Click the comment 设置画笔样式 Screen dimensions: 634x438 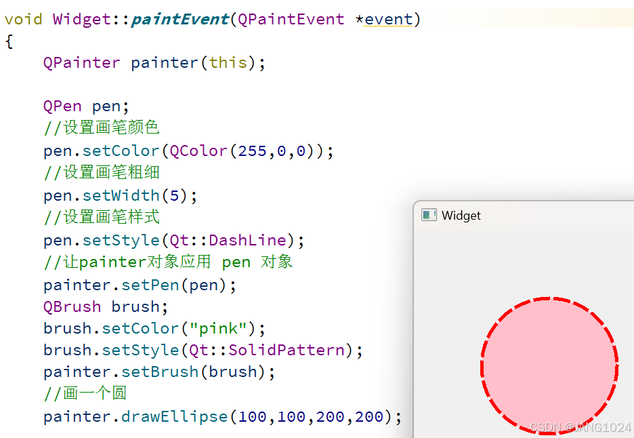click(102, 217)
